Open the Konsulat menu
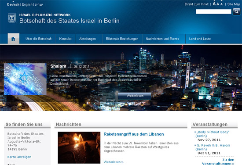Image resolution: width=242 pixels, height=165 pixels. (x=66, y=39)
